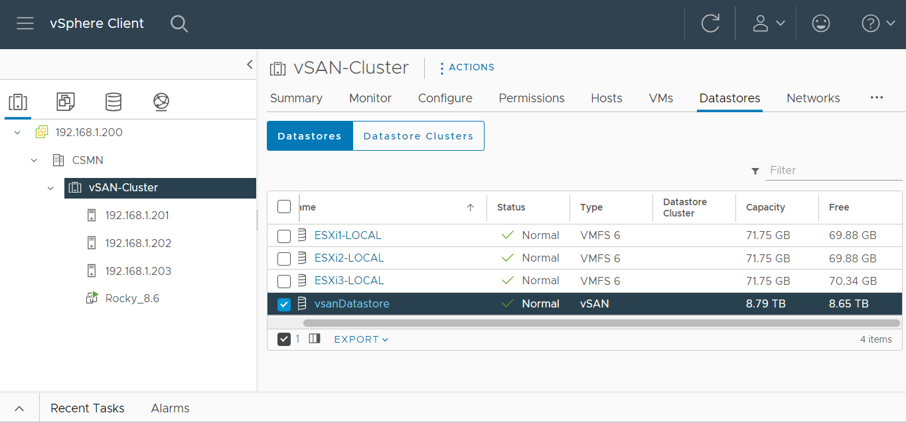Collapse the left navigation pane
The height and width of the screenshot is (423, 906).
250,64
